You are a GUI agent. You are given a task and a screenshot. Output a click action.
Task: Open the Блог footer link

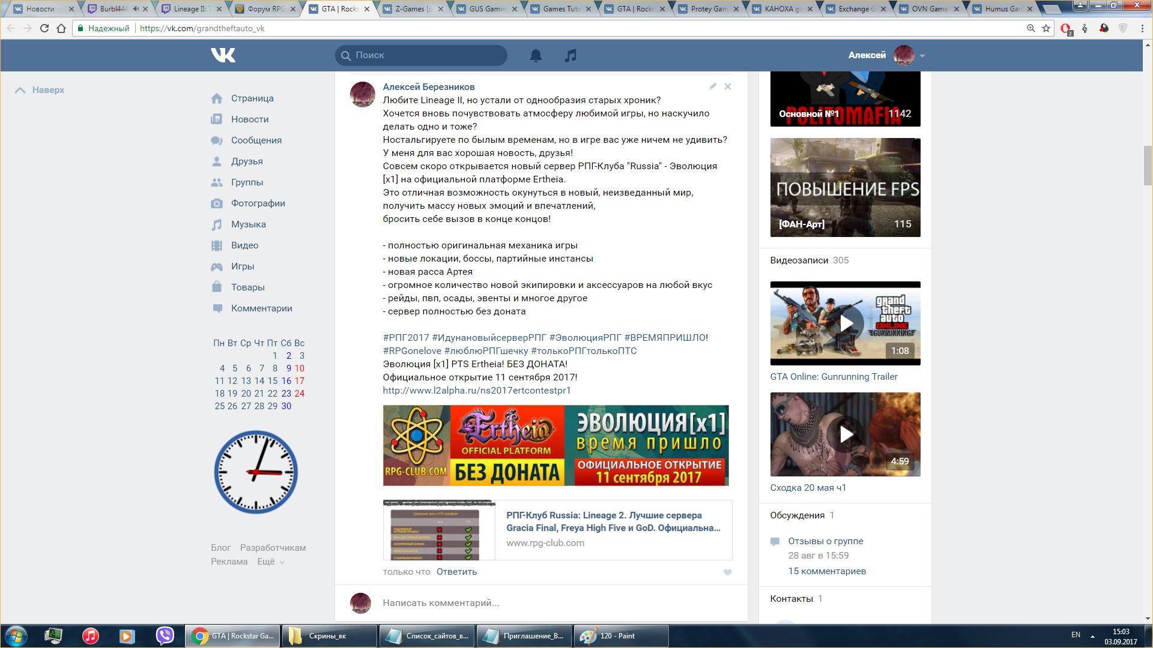[x=220, y=548]
